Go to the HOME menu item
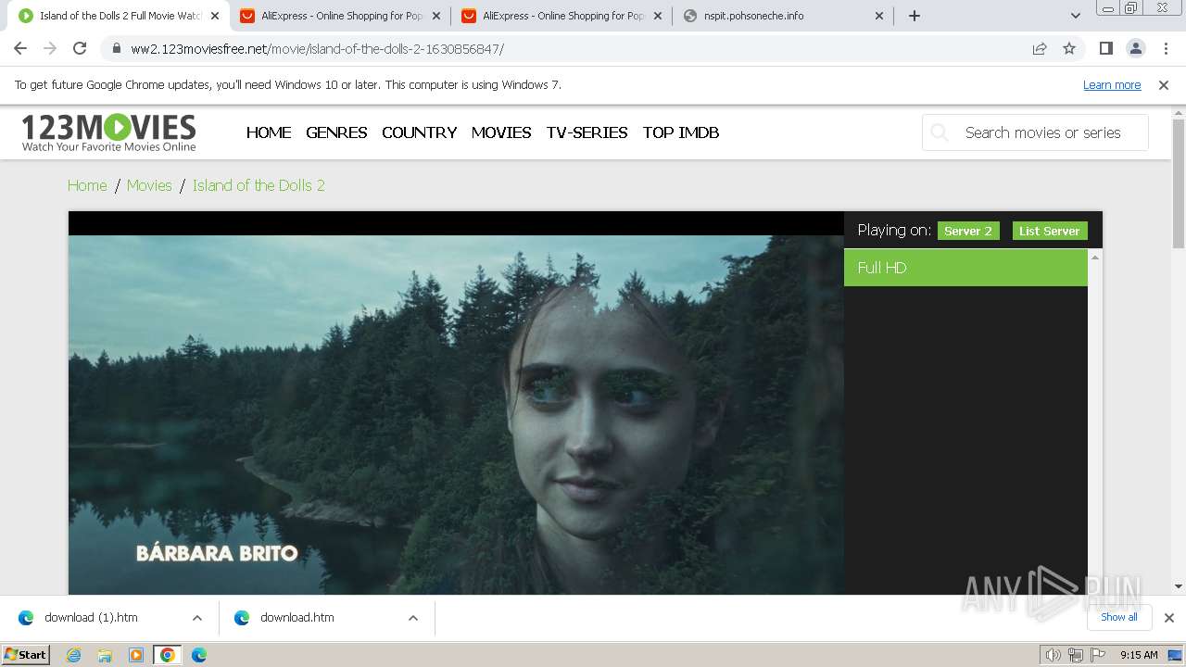The width and height of the screenshot is (1186, 667). coord(269,132)
